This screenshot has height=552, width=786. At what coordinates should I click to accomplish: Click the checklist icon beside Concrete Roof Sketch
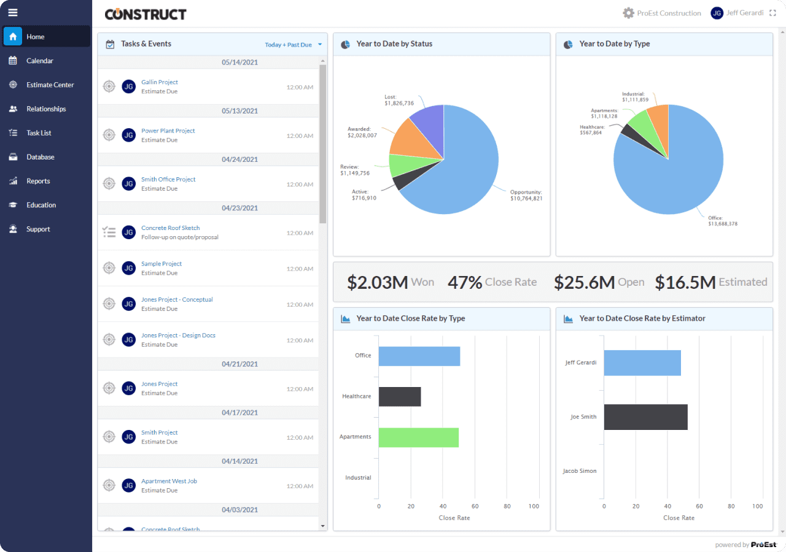tap(109, 232)
